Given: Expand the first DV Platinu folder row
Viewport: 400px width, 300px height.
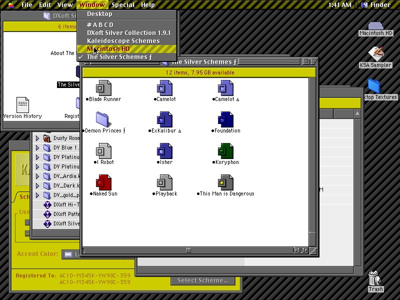Looking at the screenshot, I should 37,157.
